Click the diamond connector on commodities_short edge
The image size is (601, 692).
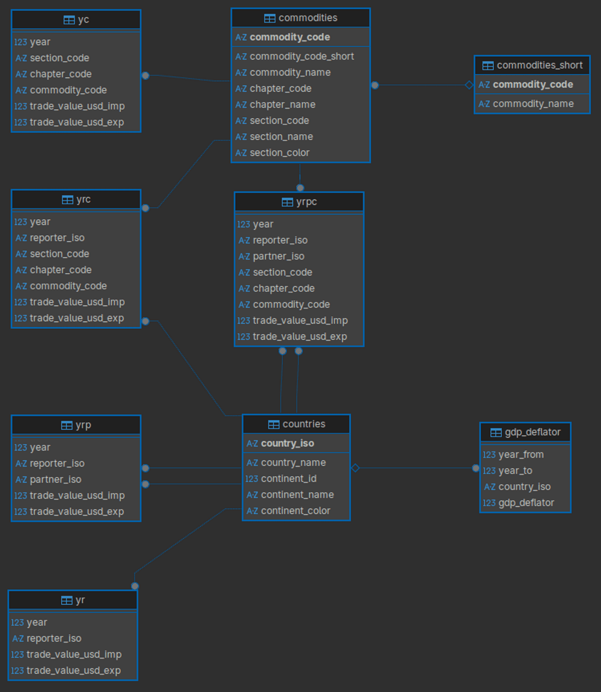(x=469, y=85)
